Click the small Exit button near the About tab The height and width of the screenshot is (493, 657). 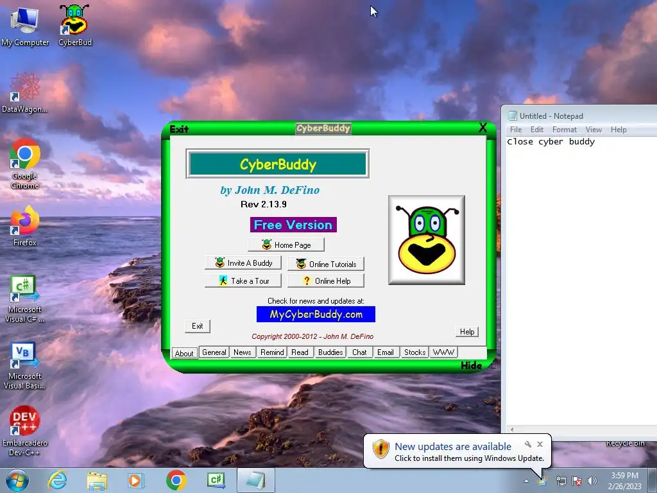pos(198,326)
